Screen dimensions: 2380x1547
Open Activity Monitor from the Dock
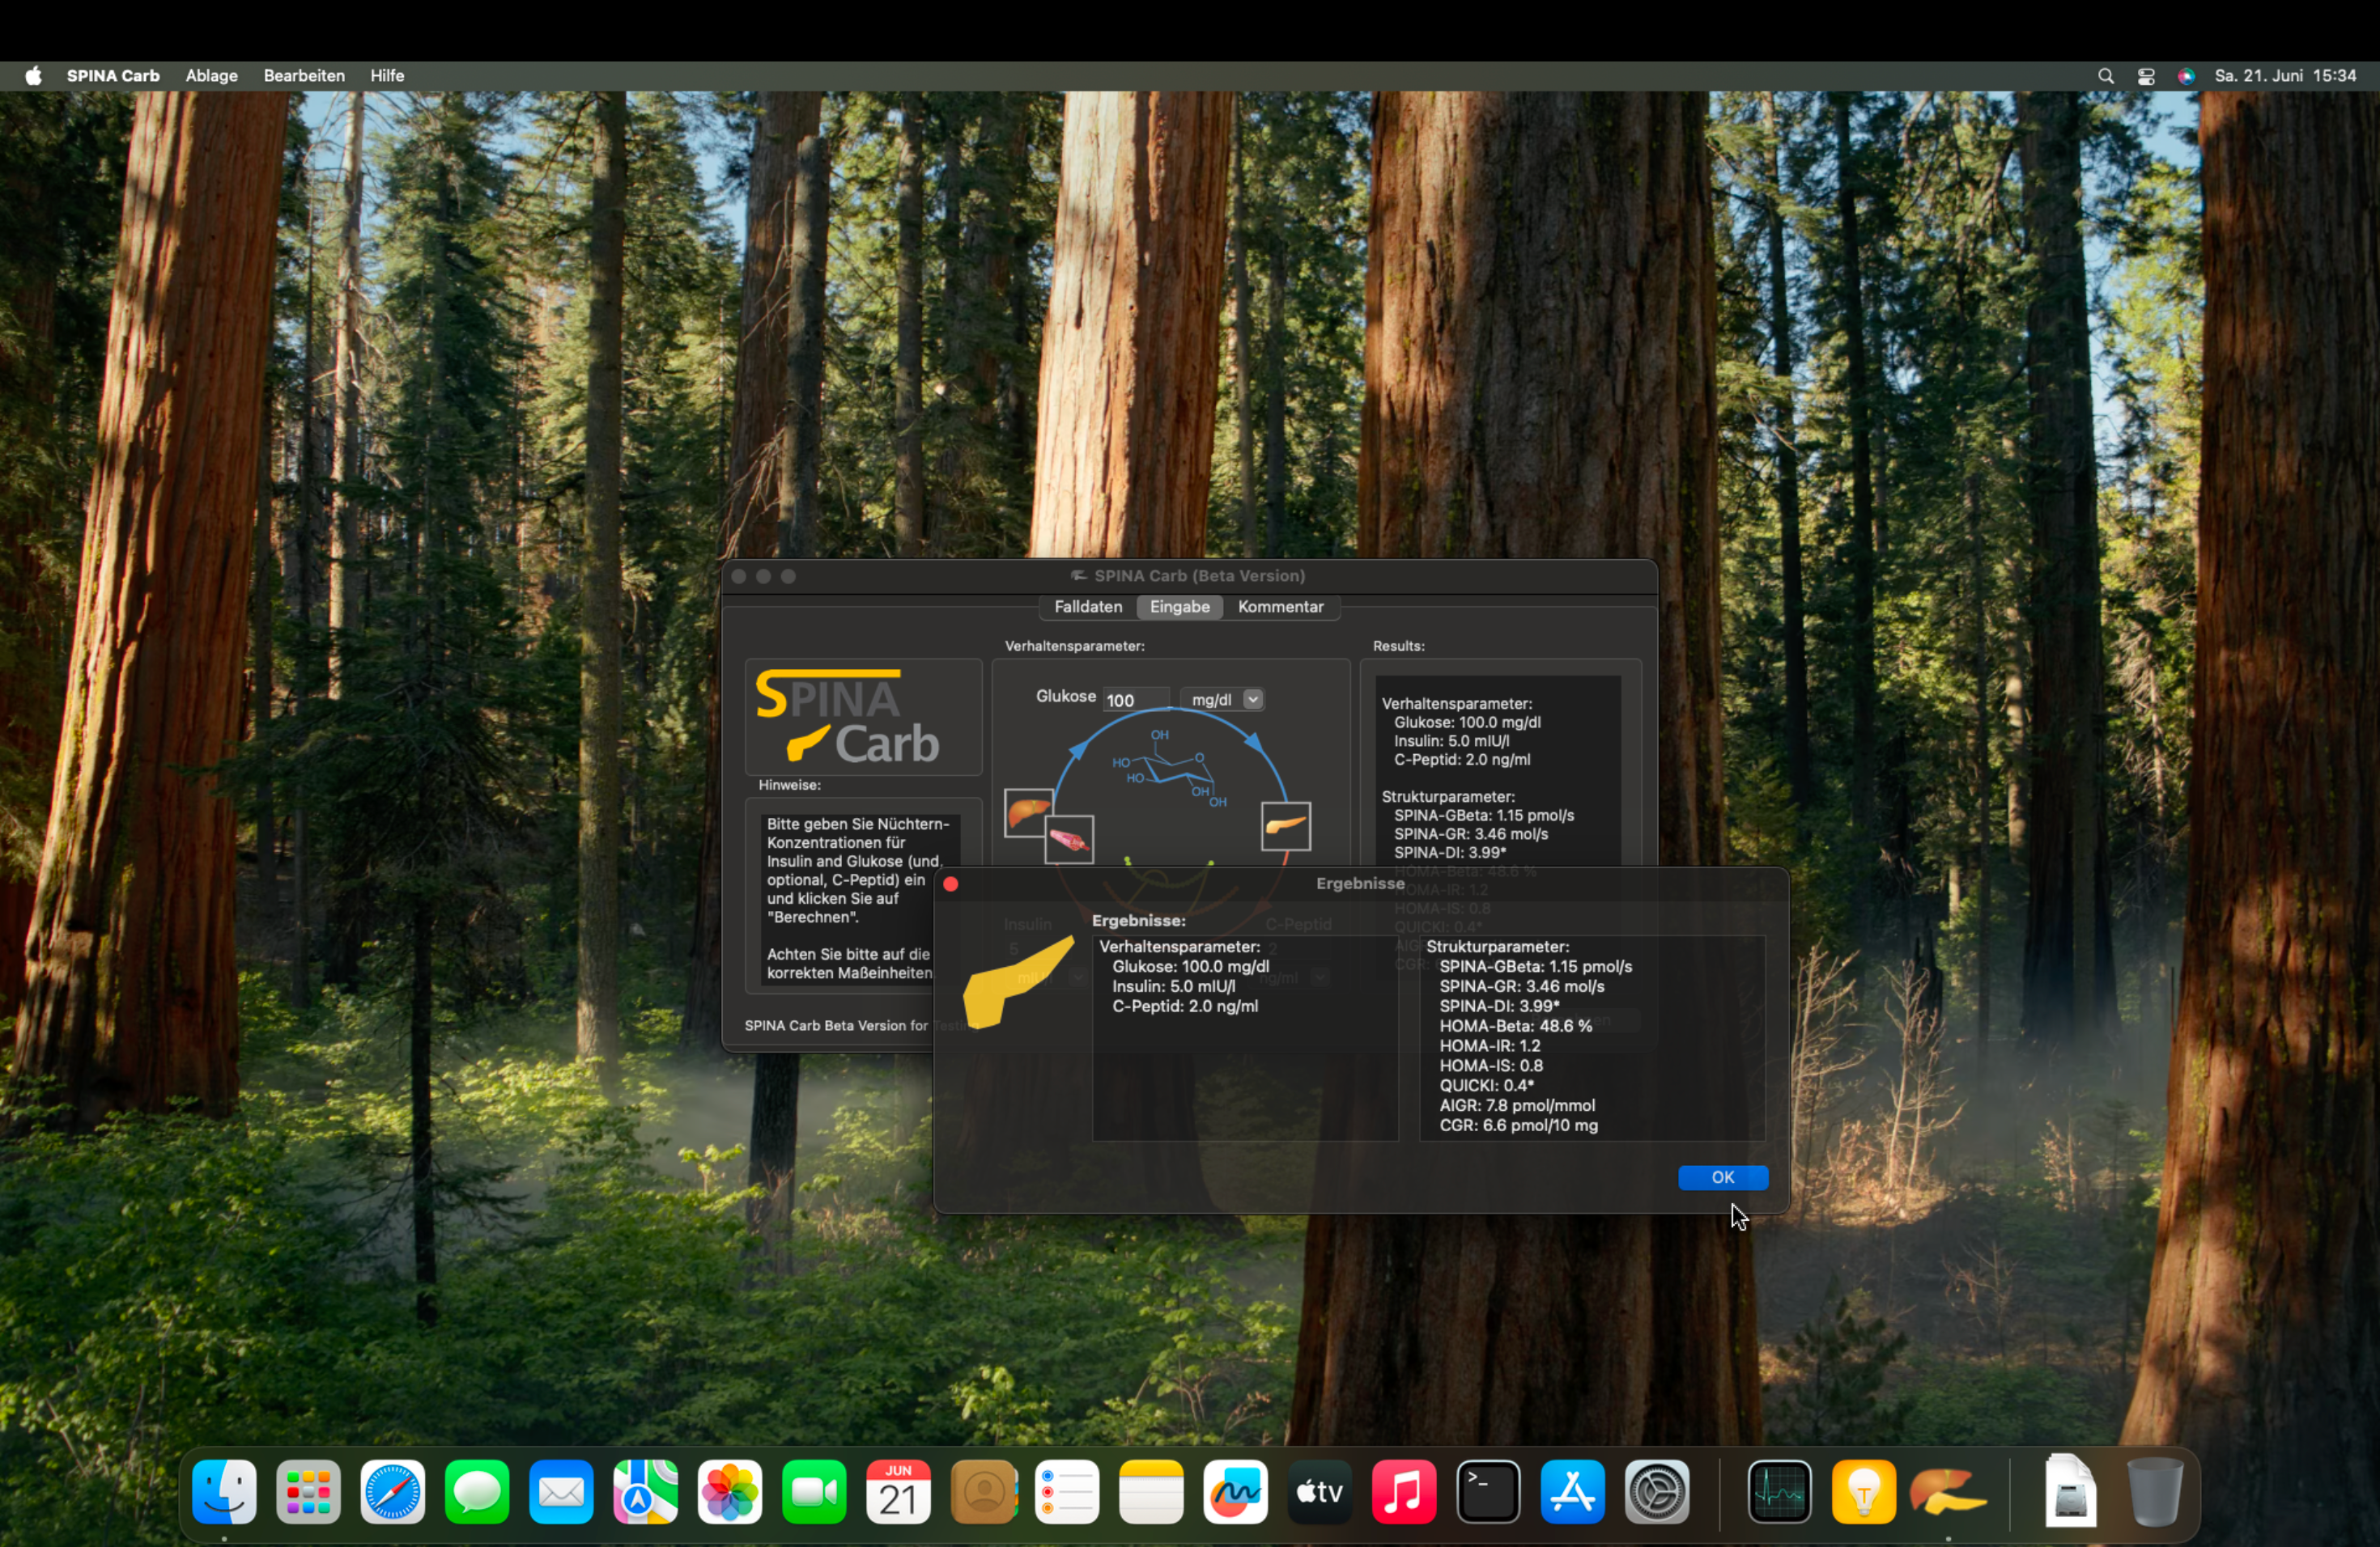(1779, 1492)
